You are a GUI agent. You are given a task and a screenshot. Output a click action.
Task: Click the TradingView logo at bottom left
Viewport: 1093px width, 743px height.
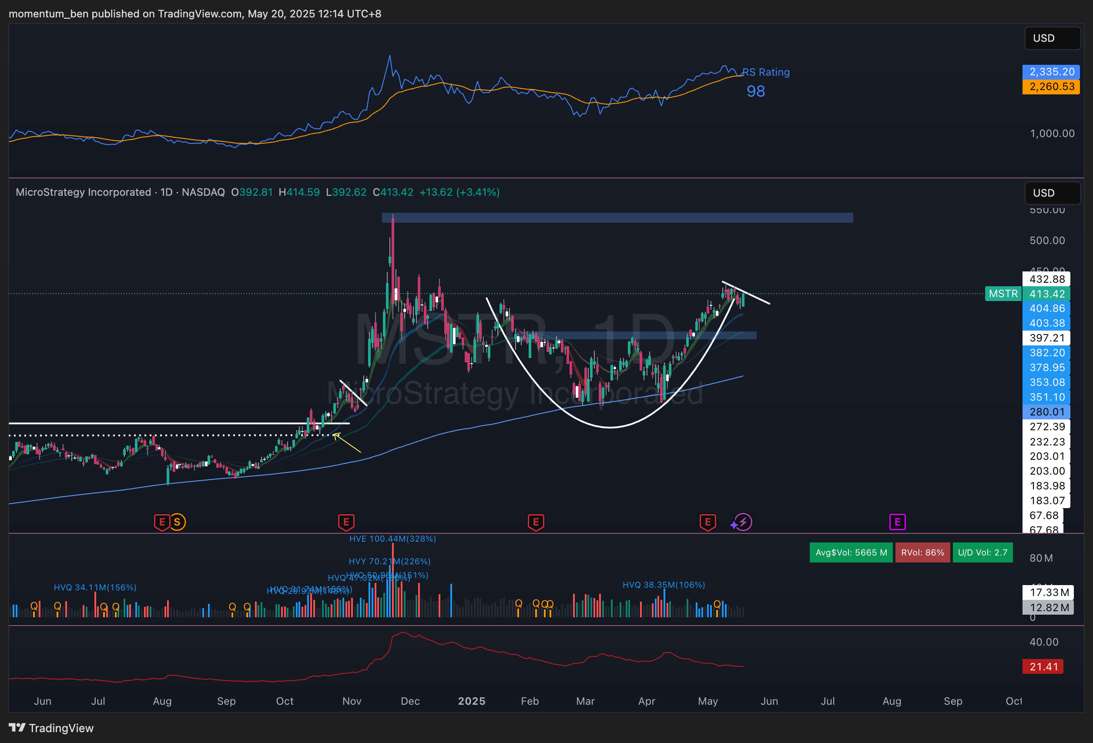pos(51,728)
